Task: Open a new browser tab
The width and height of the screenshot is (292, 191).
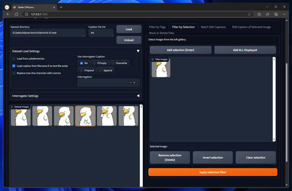Action: (61, 7)
